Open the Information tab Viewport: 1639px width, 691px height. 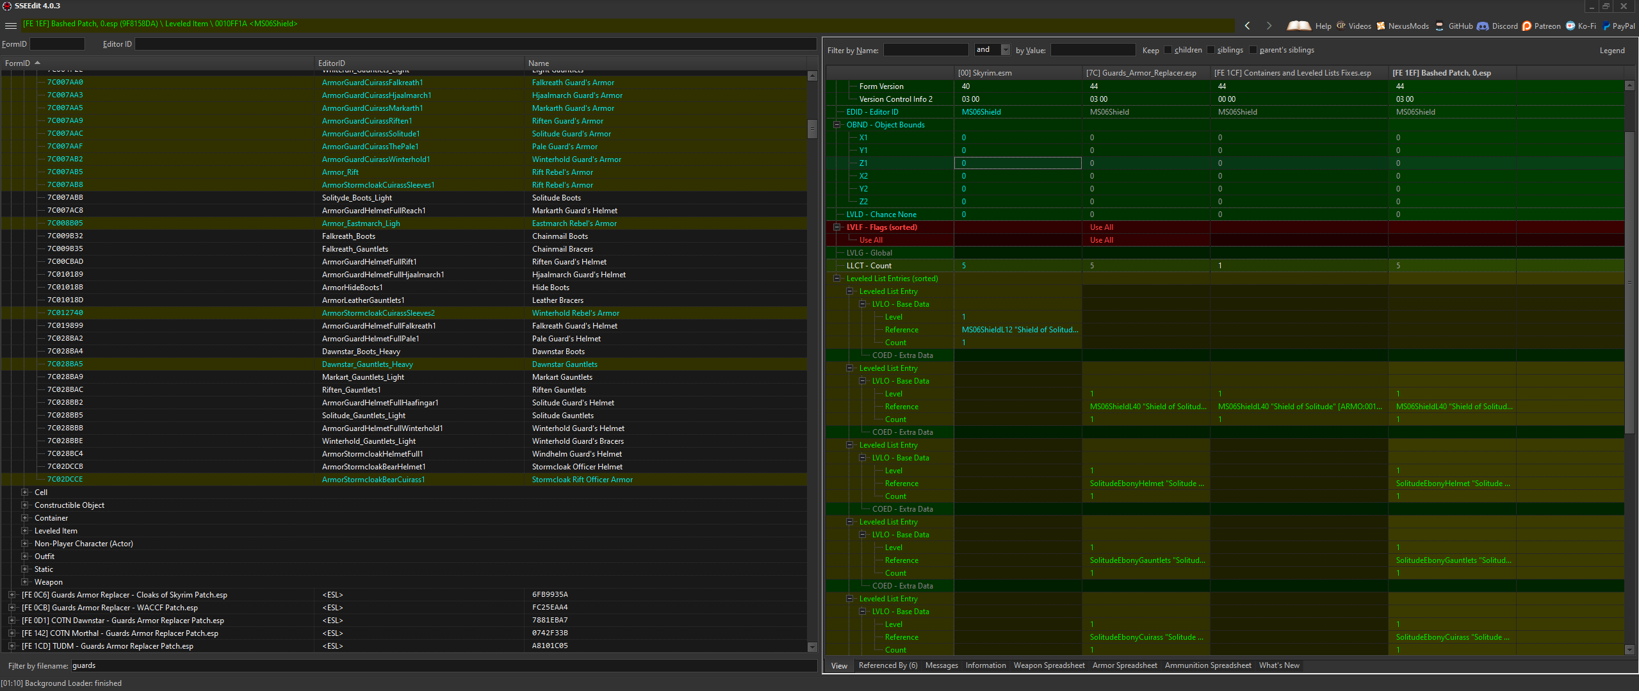tap(986, 665)
